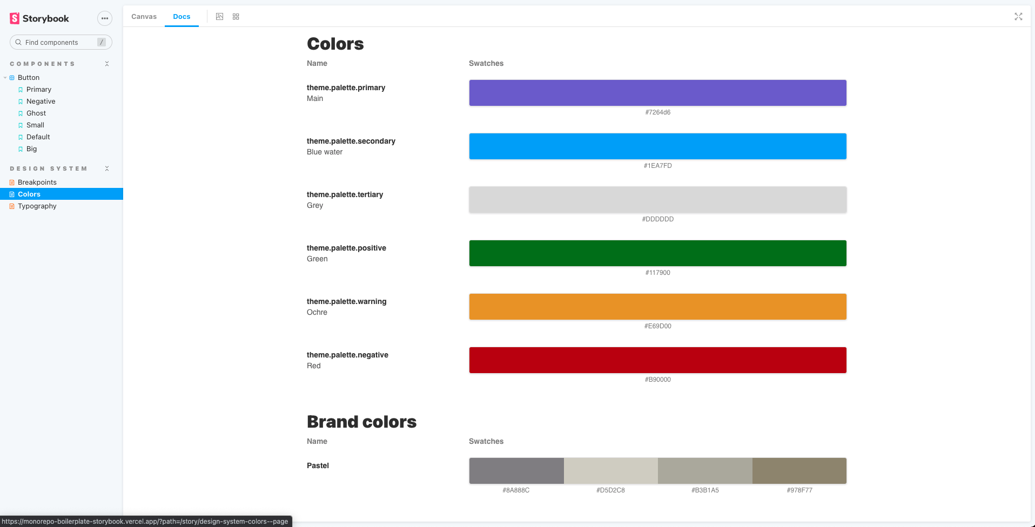The image size is (1035, 527).
Task: Click the theme.palette.warning name text
Action: click(x=347, y=301)
